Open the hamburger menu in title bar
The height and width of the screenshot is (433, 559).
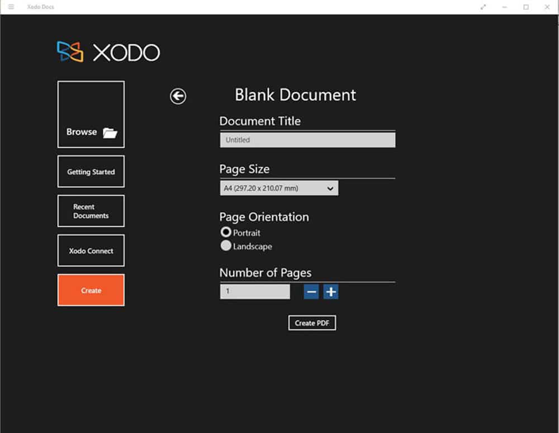tap(11, 7)
